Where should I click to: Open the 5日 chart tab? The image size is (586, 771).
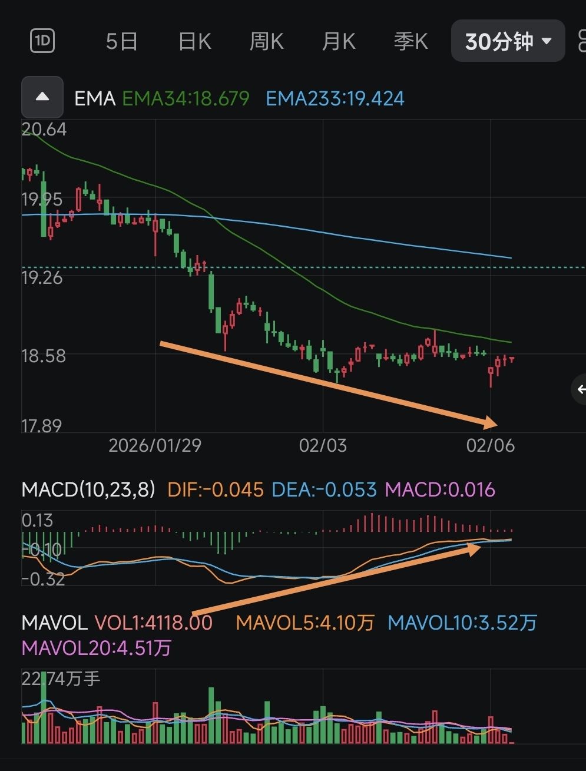pyautogui.click(x=122, y=42)
